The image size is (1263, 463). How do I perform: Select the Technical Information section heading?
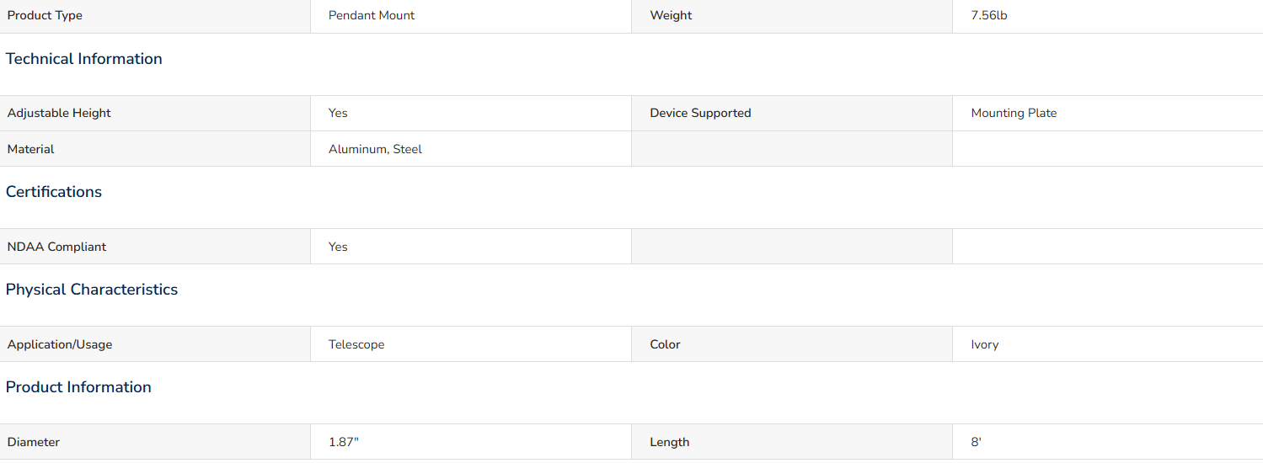(84, 59)
